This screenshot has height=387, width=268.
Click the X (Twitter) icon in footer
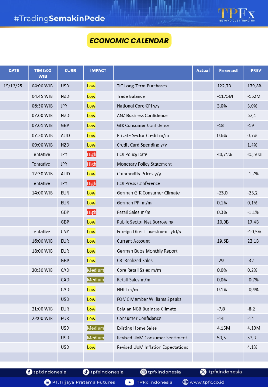tap(204, 372)
